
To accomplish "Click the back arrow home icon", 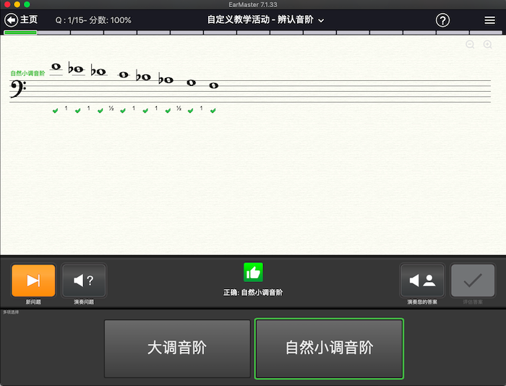I will click(x=11, y=20).
